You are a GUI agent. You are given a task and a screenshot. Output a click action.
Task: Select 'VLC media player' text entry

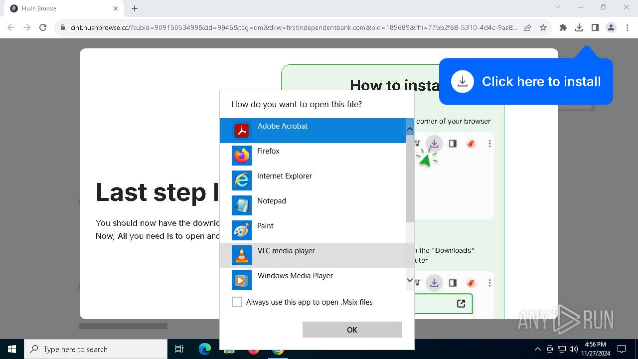point(286,251)
